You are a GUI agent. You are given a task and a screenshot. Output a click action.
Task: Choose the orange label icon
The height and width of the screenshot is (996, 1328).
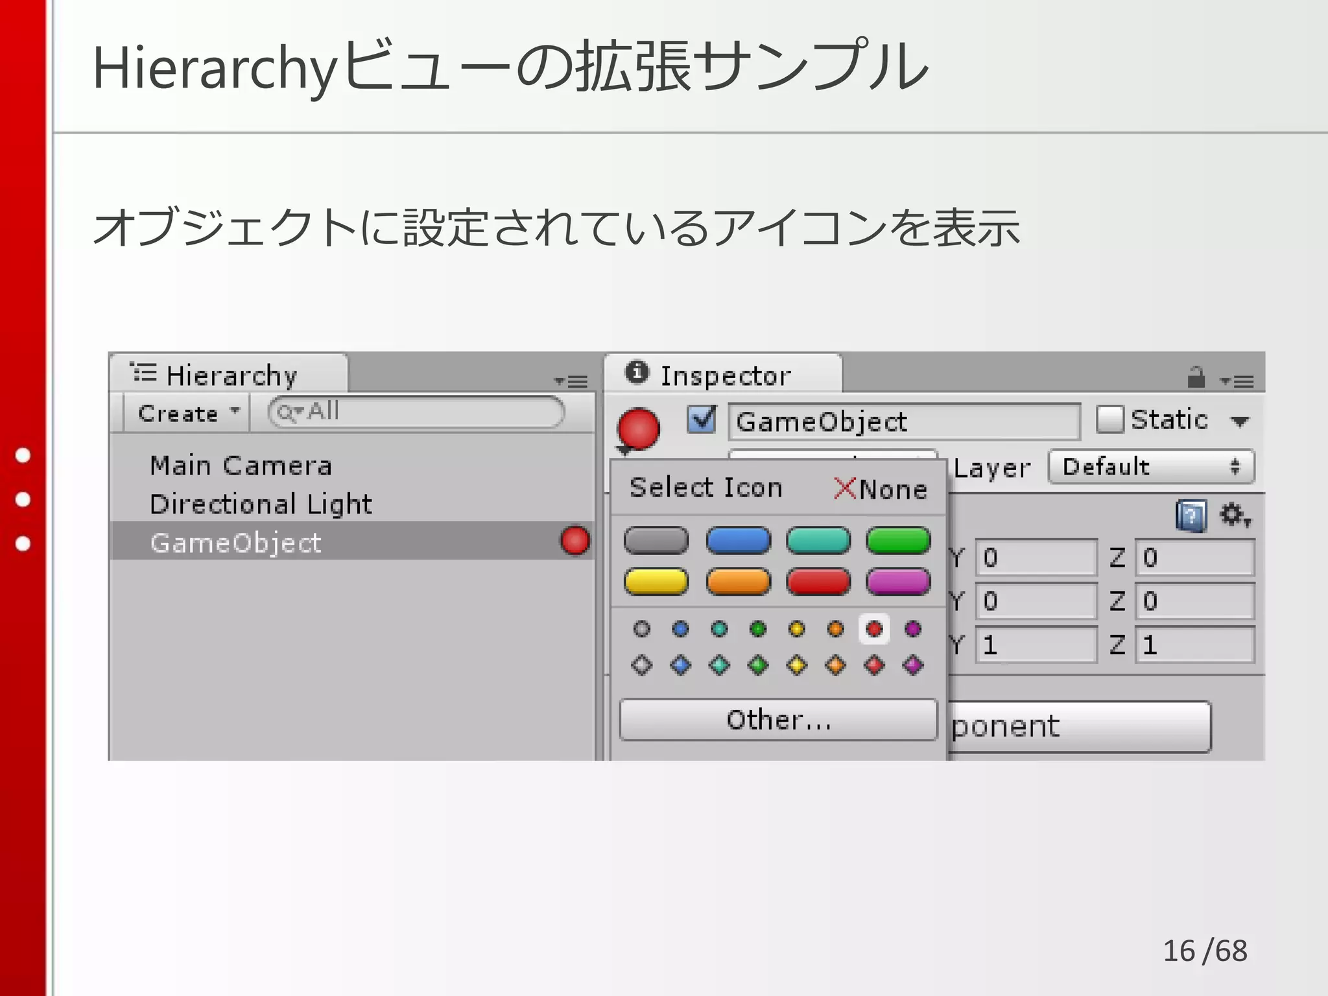(x=739, y=582)
